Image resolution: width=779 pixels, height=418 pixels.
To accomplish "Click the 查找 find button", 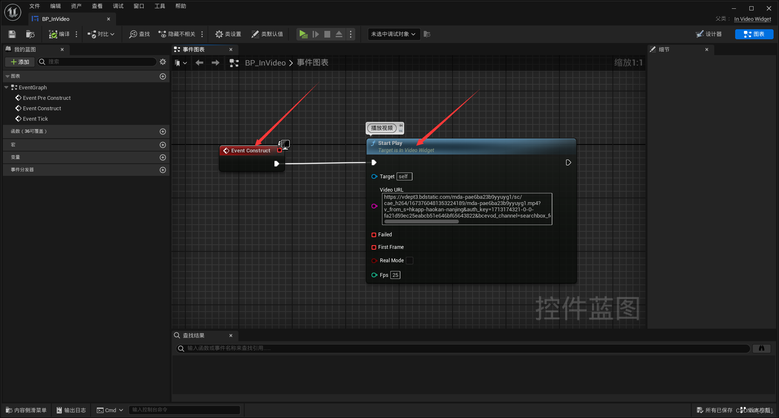I will point(139,34).
